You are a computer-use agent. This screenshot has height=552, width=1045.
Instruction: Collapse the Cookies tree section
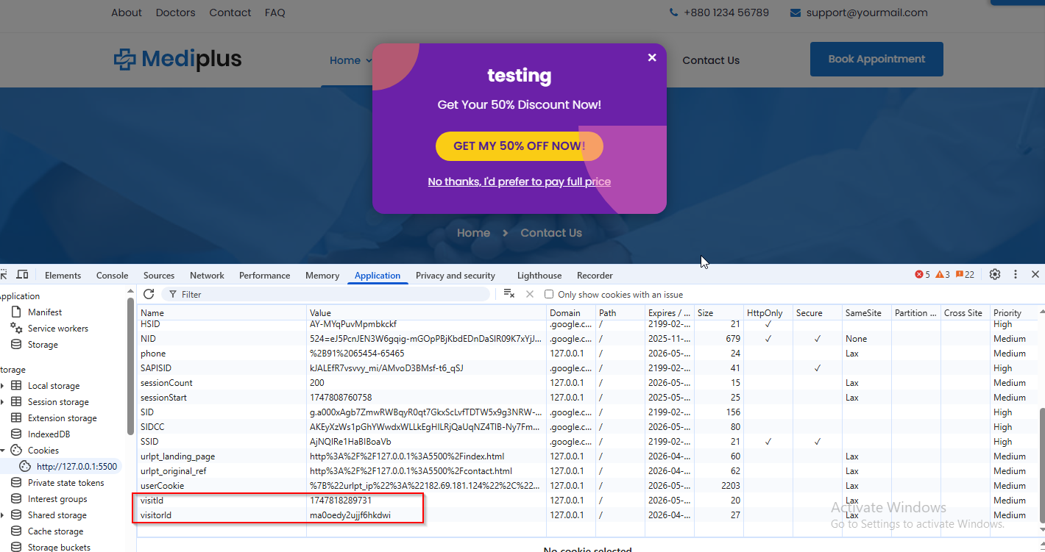click(x=3, y=451)
